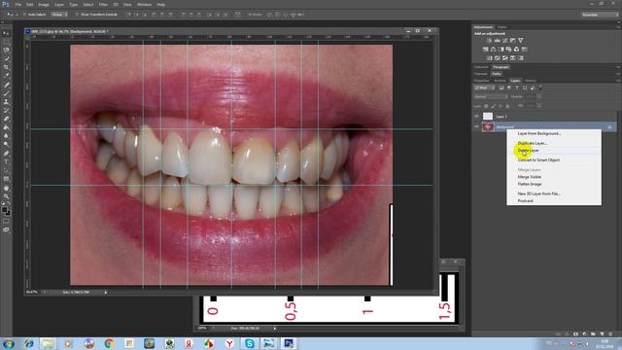Select the Hand tool
This screenshot has height=350, width=622.
point(6,188)
